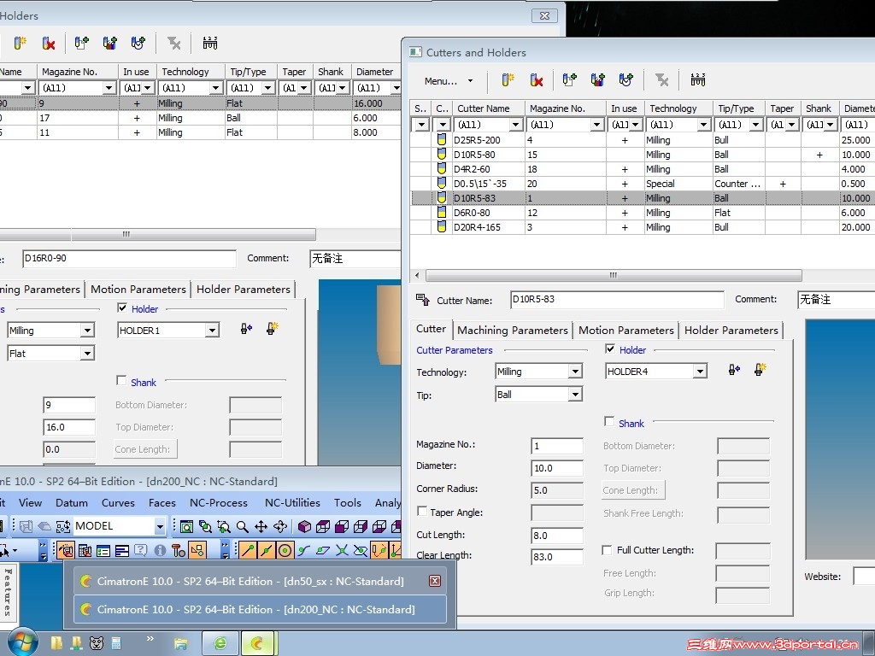Open the HOLDER4 holder dropdown
Image resolution: width=875 pixels, height=656 pixels.
tap(701, 372)
